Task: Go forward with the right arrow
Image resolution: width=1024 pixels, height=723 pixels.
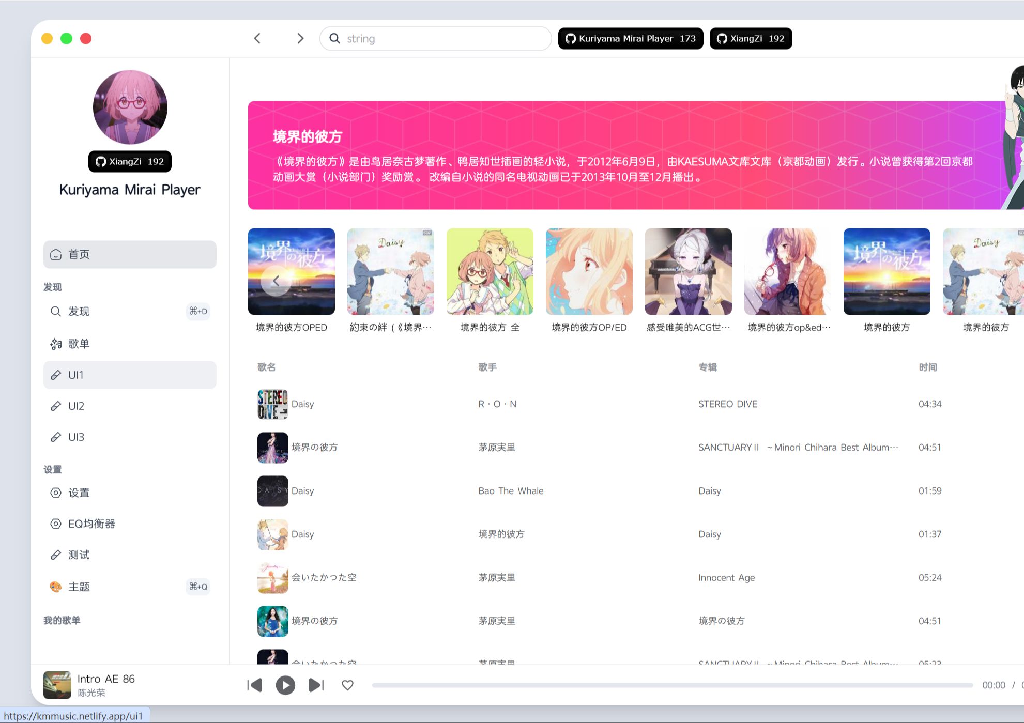Action: [300, 38]
